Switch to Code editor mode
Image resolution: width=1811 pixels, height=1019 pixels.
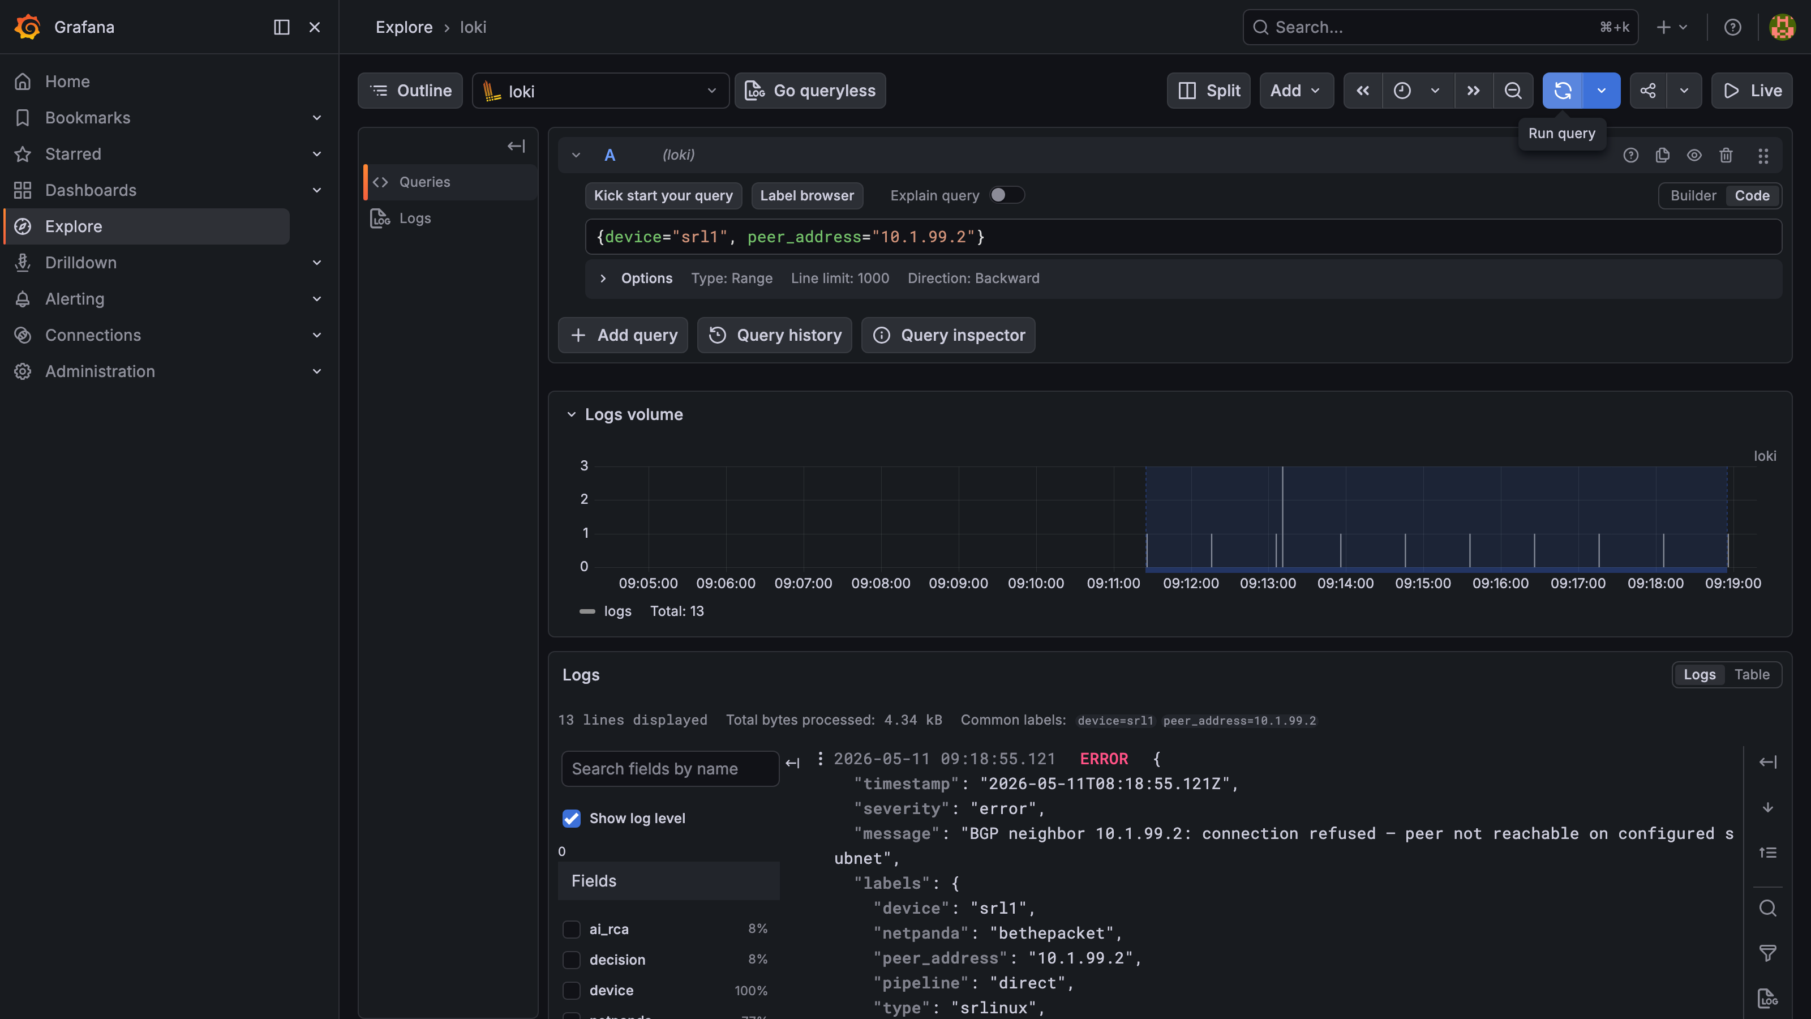coord(1751,195)
